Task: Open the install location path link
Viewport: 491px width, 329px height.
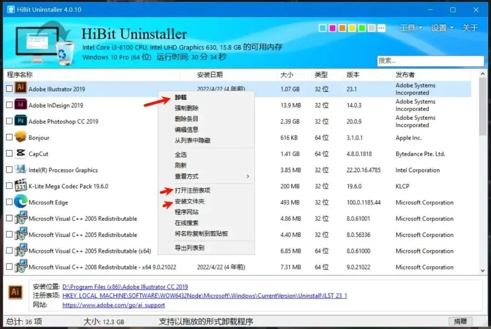Action: 125,287
